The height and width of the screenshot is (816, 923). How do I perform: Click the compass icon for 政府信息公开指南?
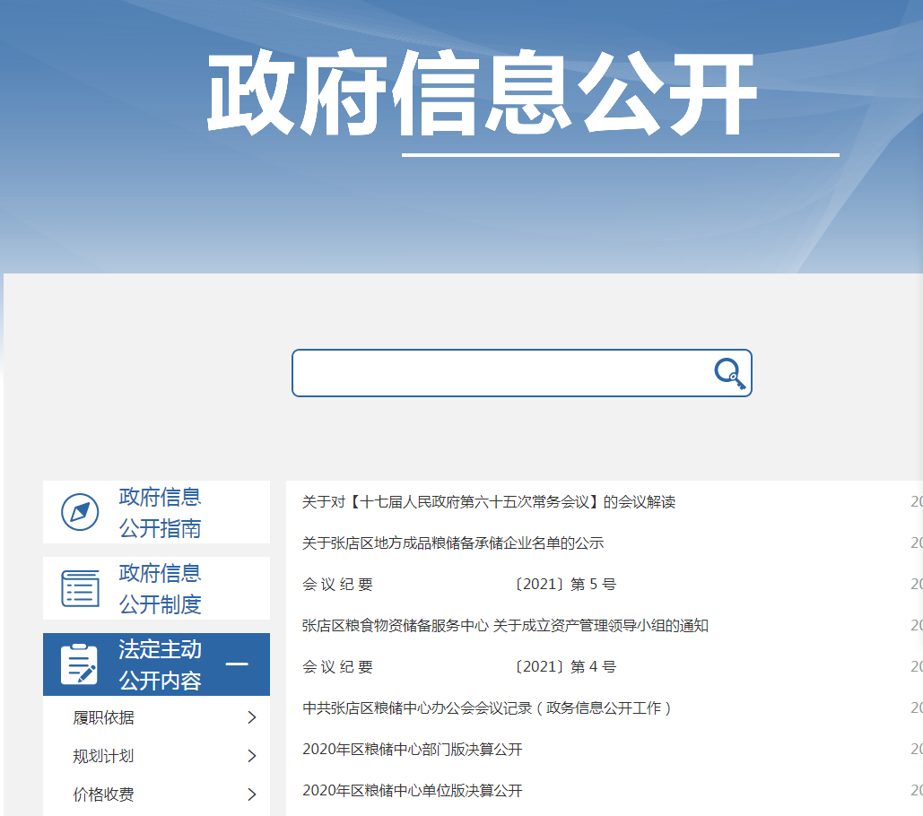[x=80, y=512]
